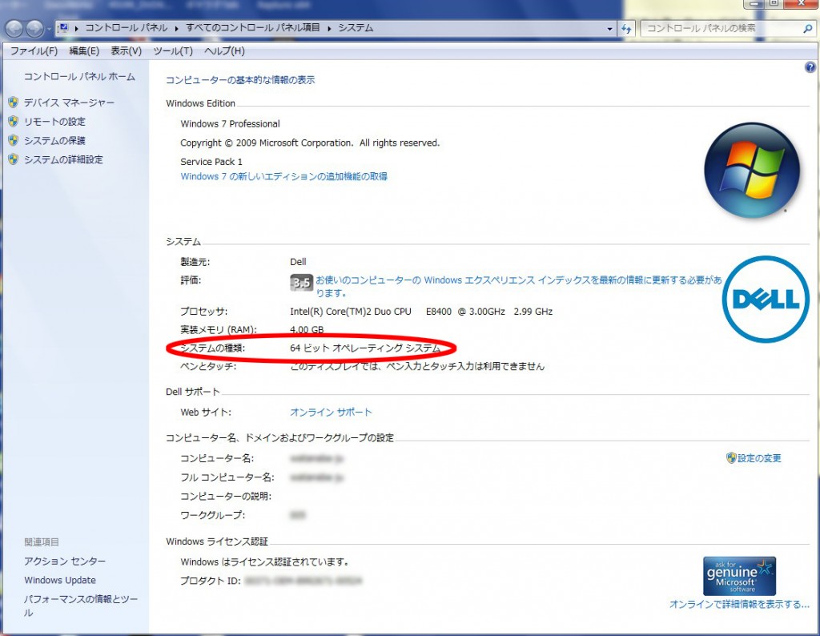Click the address bar computer icon
This screenshot has width=820, height=636.
62,28
